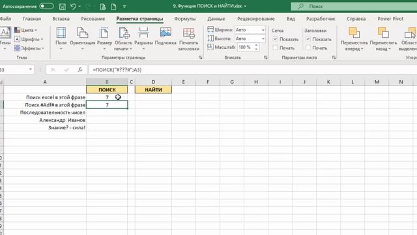Select column A header
Viewport: 417px width, 235px height.
(x=45, y=82)
